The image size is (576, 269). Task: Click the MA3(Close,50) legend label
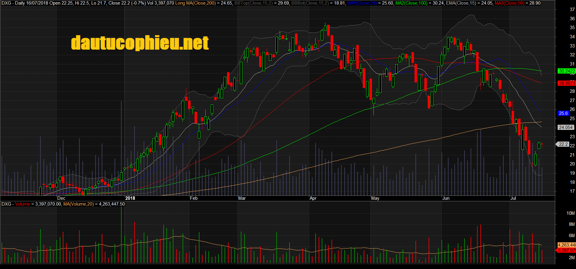[509, 3]
